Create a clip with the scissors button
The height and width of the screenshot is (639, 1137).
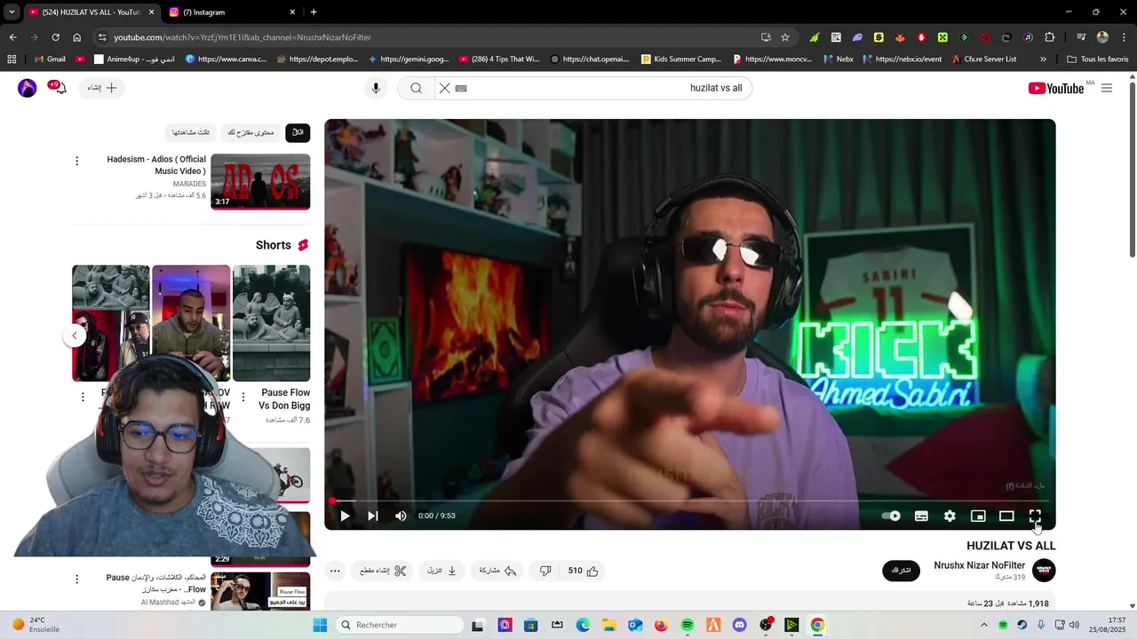point(383,571)
